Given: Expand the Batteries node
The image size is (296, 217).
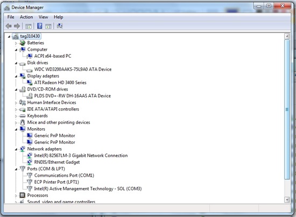Looking at the screenshot, I should pyautogui.click(x=16, y=43).
